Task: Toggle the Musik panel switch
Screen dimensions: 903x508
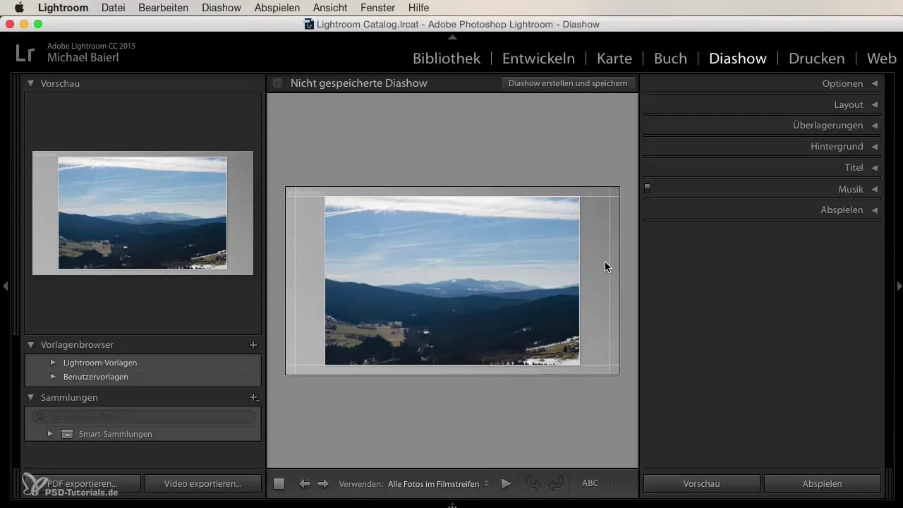Action: 647,189
